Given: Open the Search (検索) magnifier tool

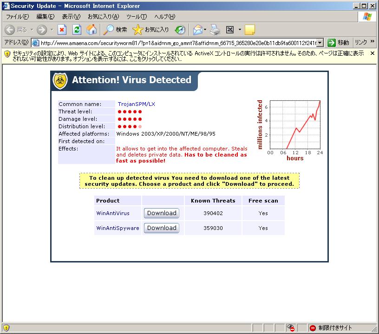Looking at the screenshot, I should click(x=115, y=30).
